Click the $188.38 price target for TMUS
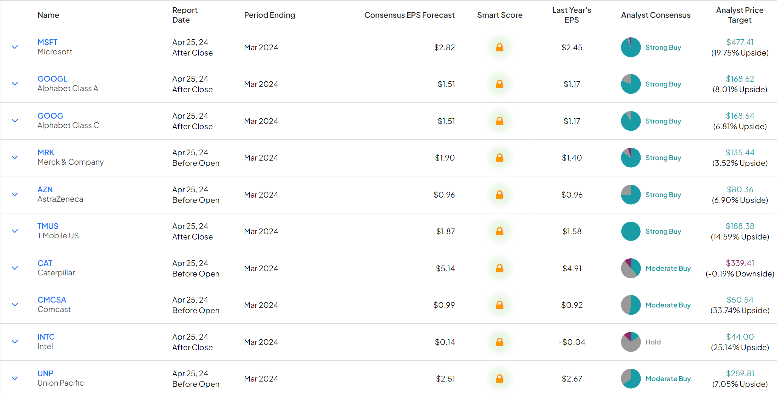Viewport: 777px width, 397px height. pyautogui.click(x=740, y=226)
